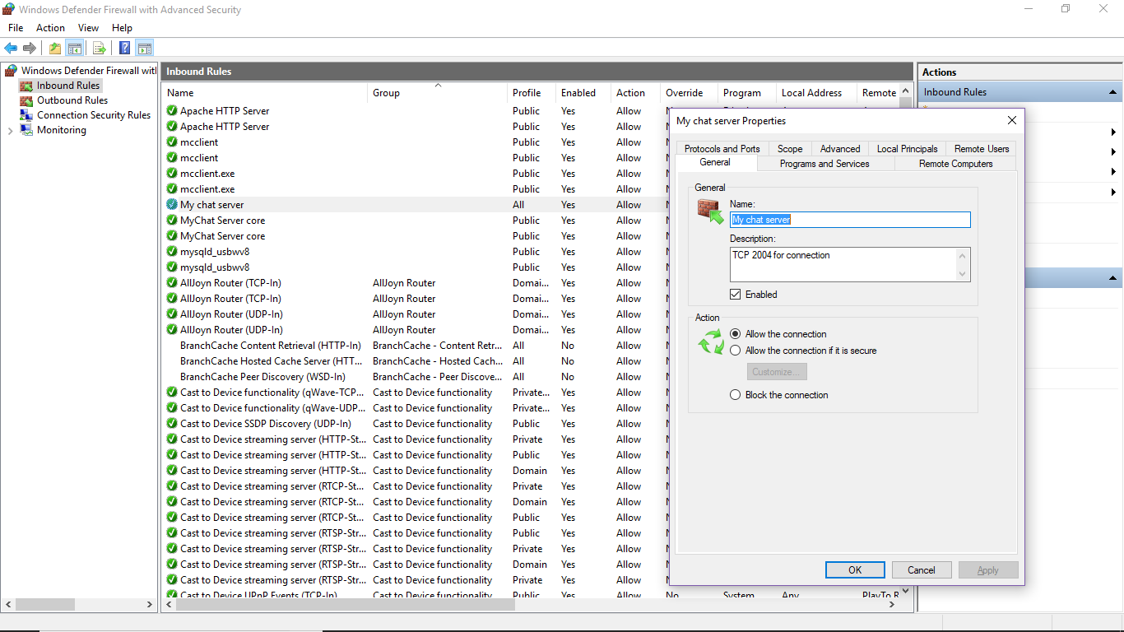This screenshot has height=632, width=1124.
Task: Expand the Monitoring tree node
Action: click(x=10, y=131)
